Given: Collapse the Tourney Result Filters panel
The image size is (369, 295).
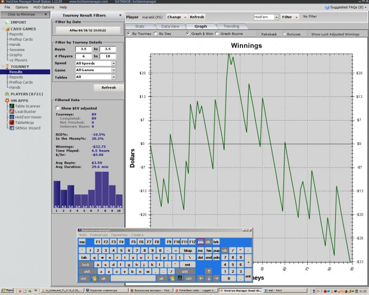Looking at the screenshot, I should (120, 16).
